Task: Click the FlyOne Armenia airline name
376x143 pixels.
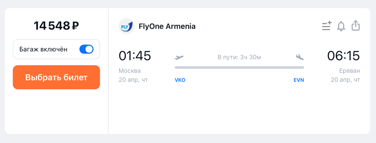Action: 167,26
